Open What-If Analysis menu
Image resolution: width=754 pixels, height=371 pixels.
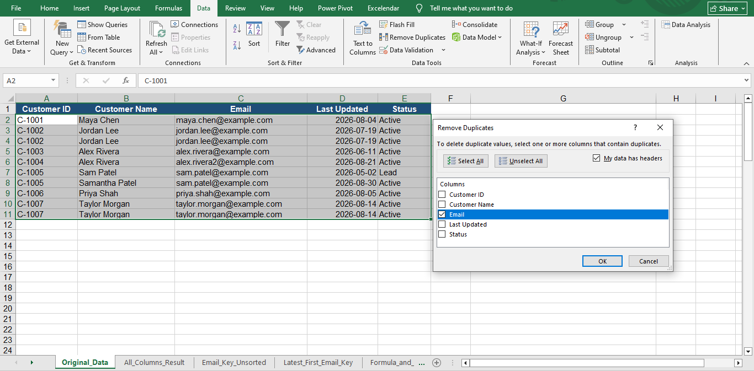531,38
